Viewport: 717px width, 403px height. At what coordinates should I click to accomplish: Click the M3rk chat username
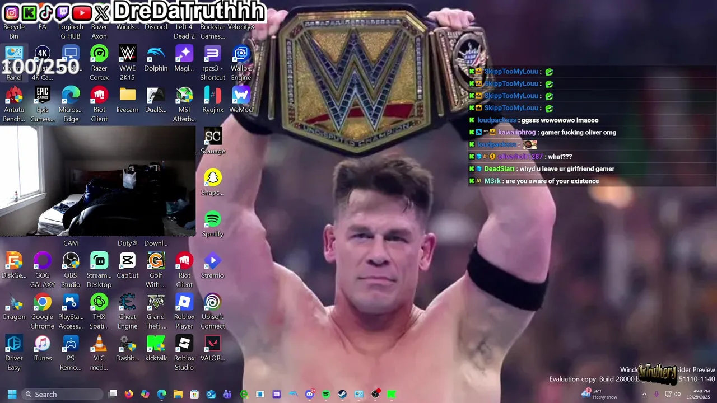pyautogui.click(x=492, y=181)
